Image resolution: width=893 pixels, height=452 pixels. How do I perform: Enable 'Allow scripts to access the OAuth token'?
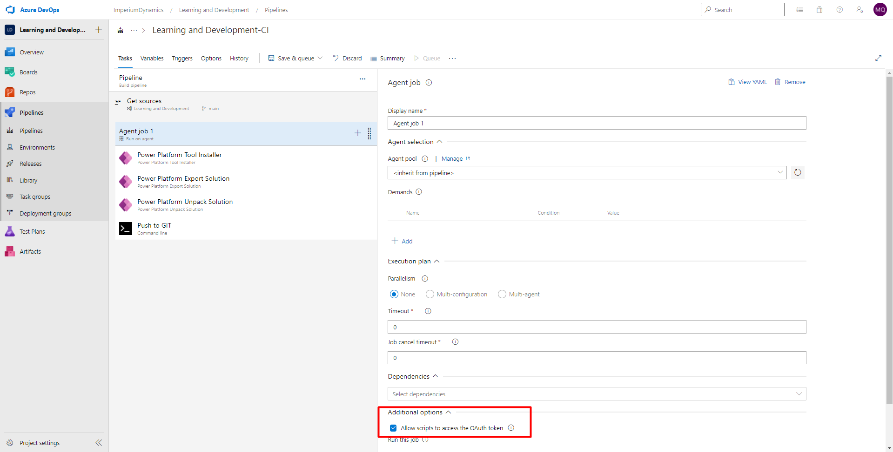point(393,428)
